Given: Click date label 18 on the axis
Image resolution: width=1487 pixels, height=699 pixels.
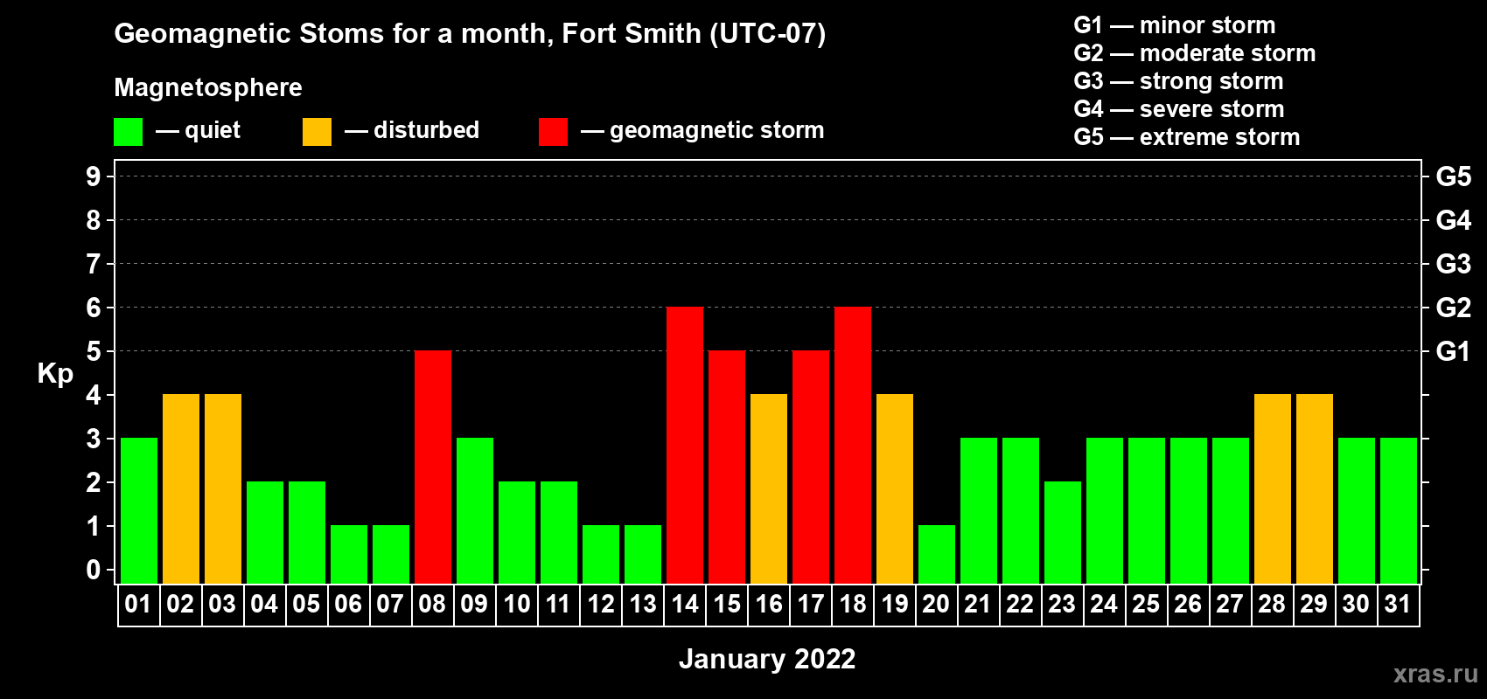Looking at the screenshot, I should 853,605.
